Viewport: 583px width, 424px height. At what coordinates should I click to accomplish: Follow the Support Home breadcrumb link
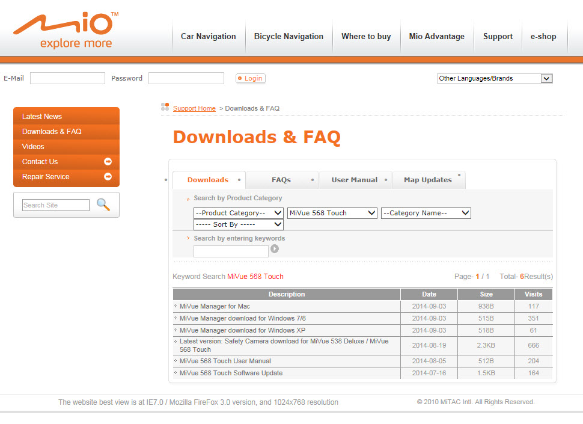[194, 108]
